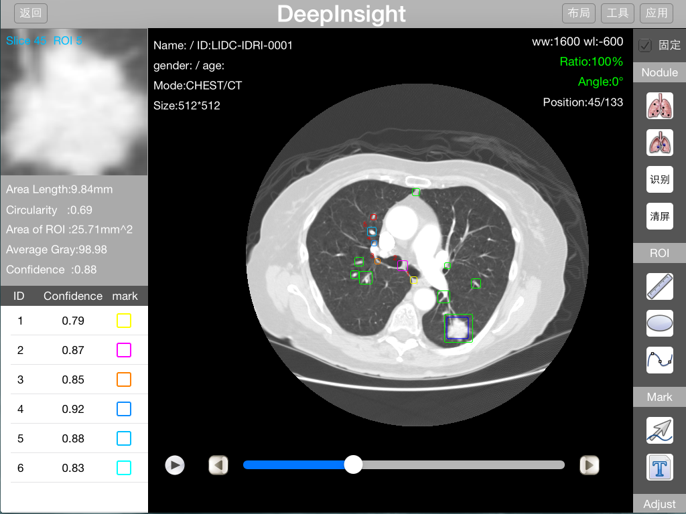This screenshot has width=686, height=514.
Task: Click the 应用 apply button
Action: pos(657,13)
